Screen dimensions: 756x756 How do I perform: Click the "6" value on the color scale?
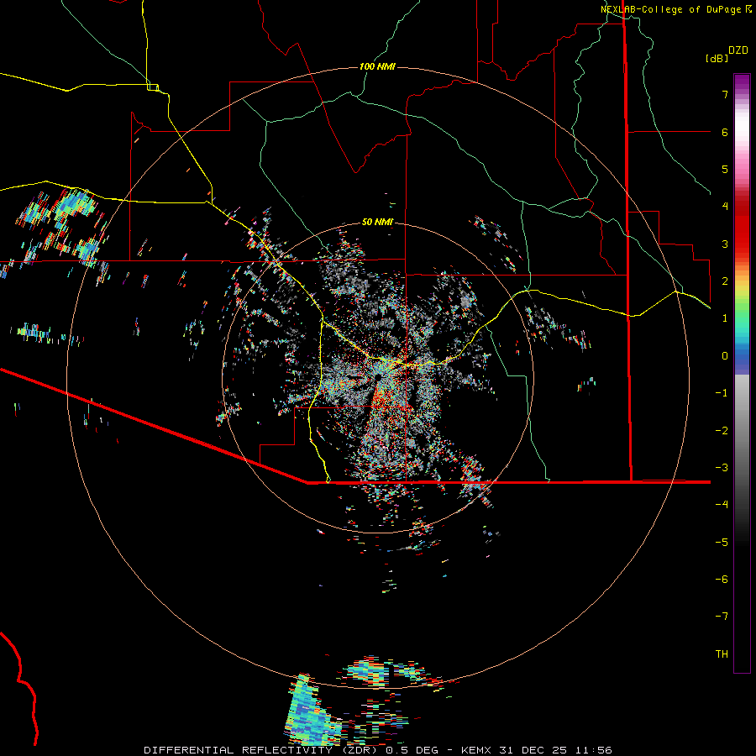click(725, 132)
